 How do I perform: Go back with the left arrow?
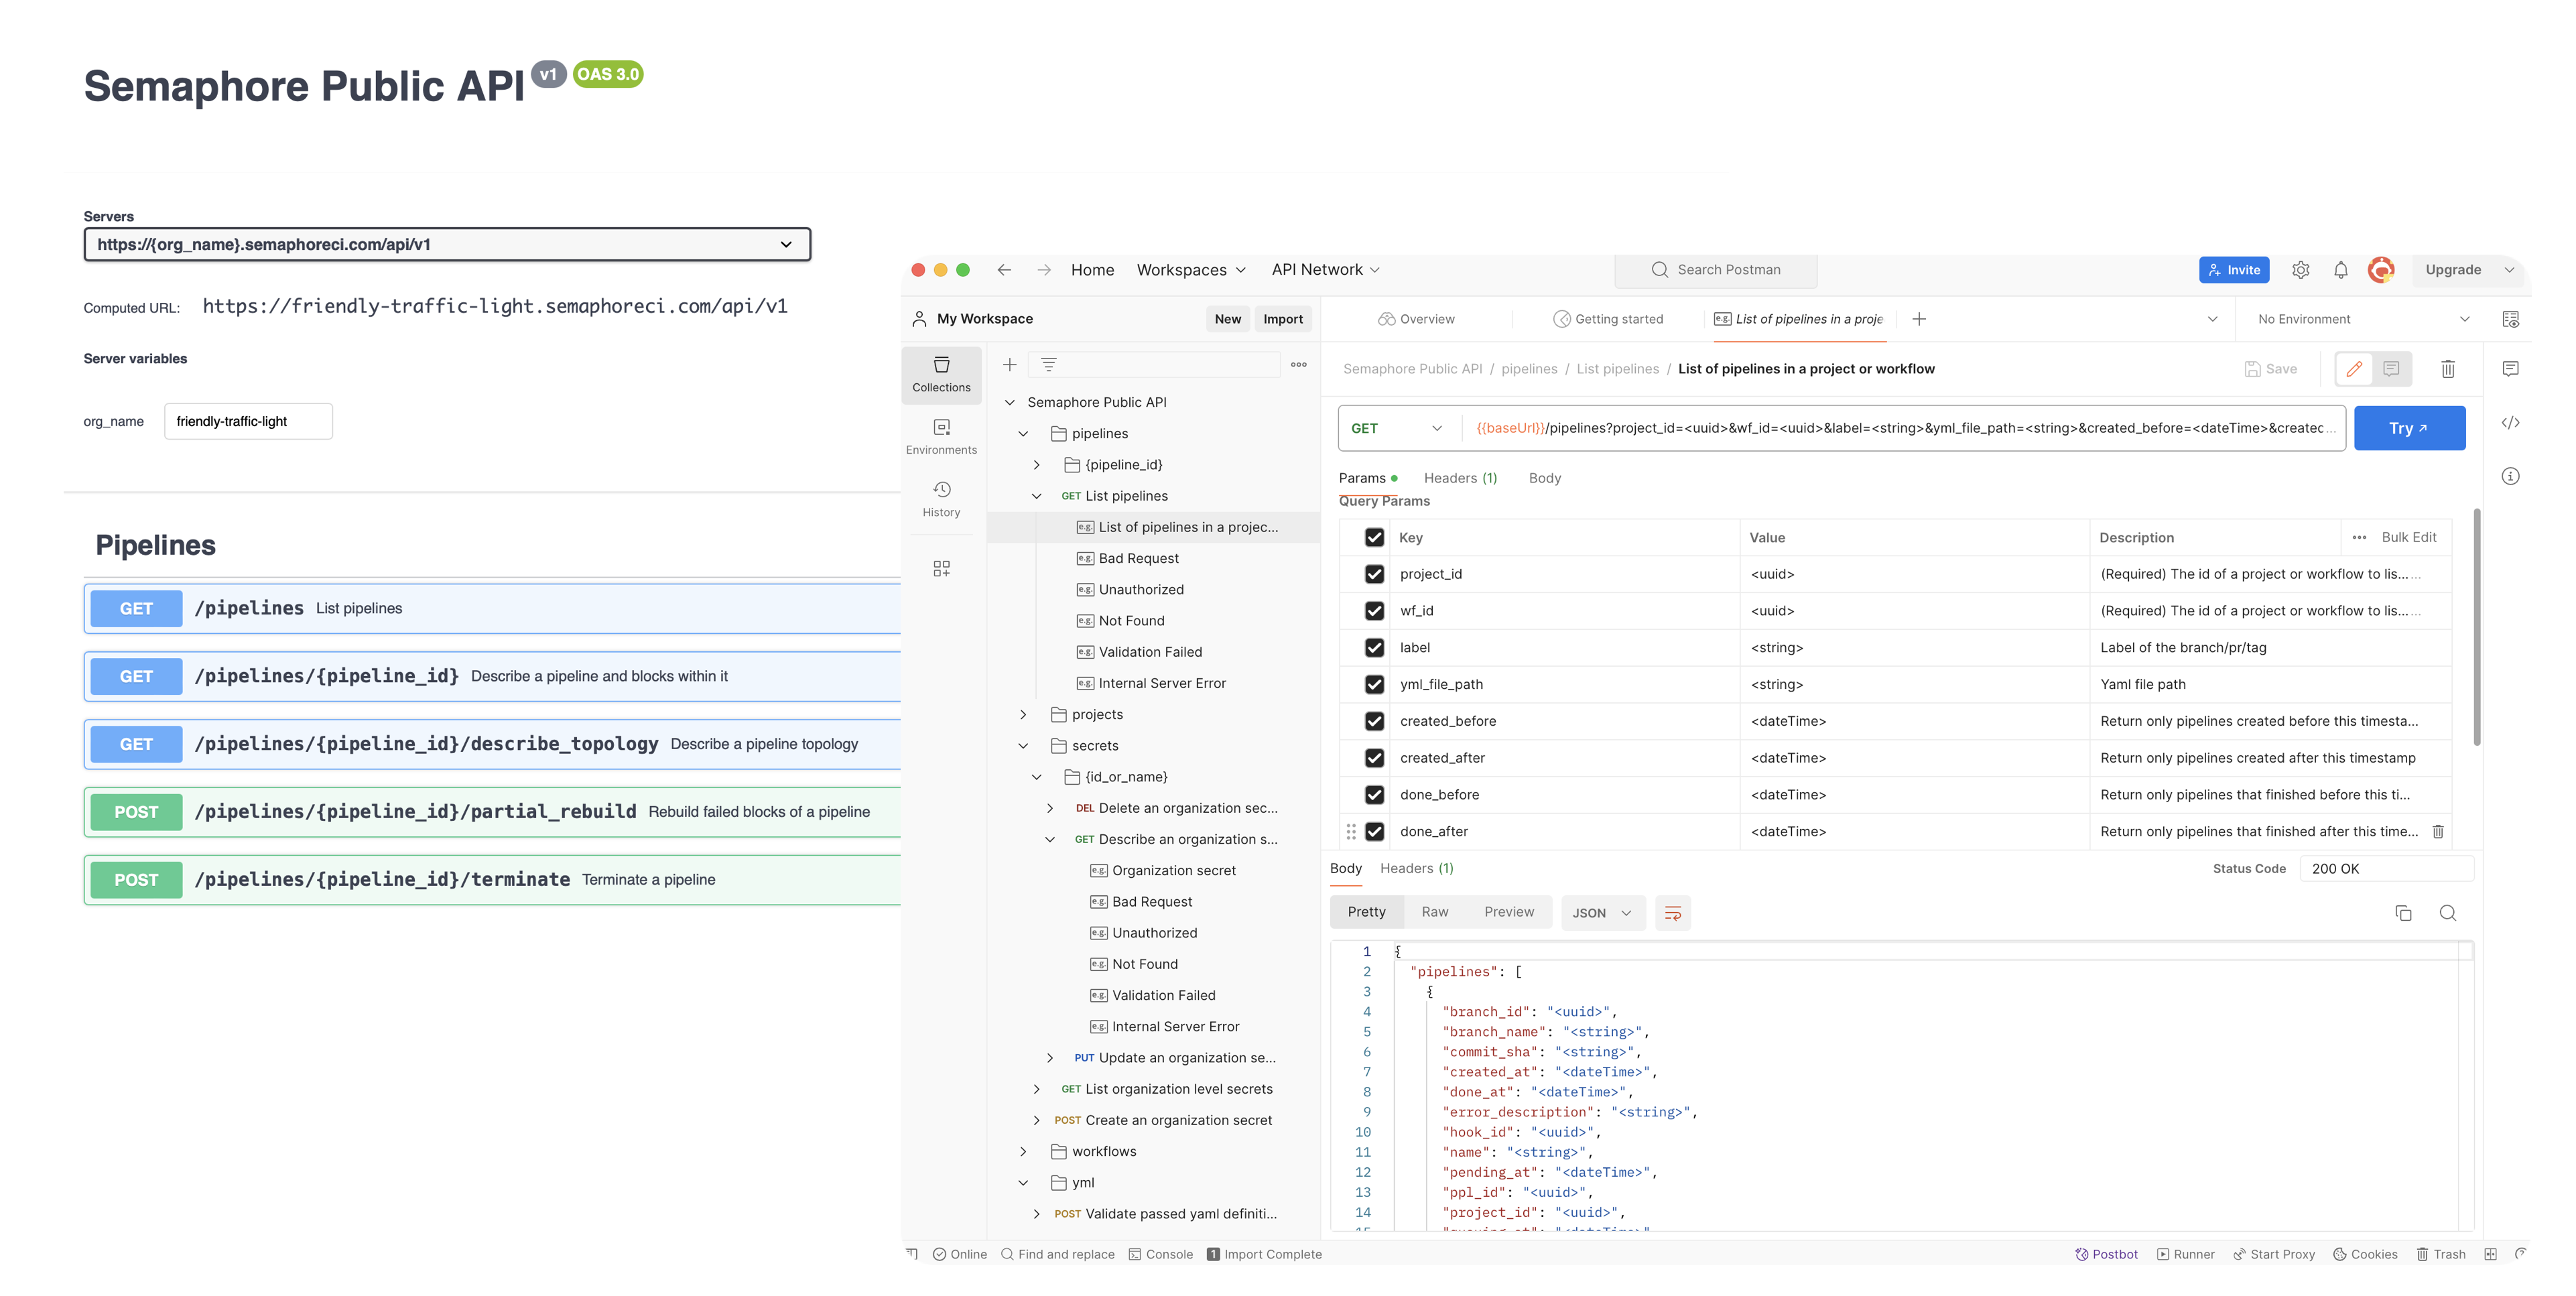pyautogui.click(x=1004, y=270)
